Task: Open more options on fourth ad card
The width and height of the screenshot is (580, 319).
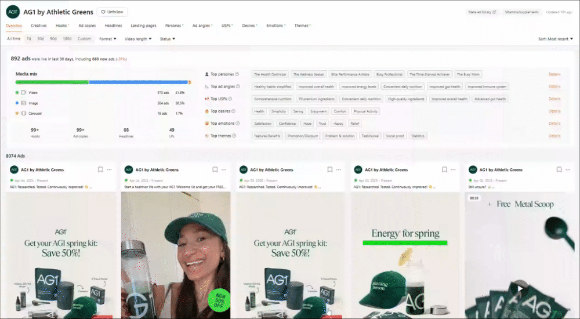Action: 453,169
